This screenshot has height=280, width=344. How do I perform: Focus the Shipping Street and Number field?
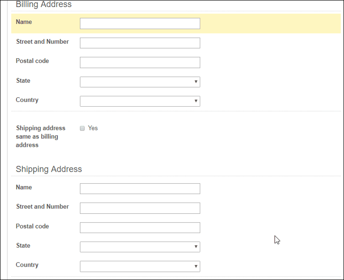[x=140, y=208]
